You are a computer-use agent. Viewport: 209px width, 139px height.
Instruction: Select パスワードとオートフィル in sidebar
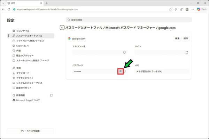(31, 36)
